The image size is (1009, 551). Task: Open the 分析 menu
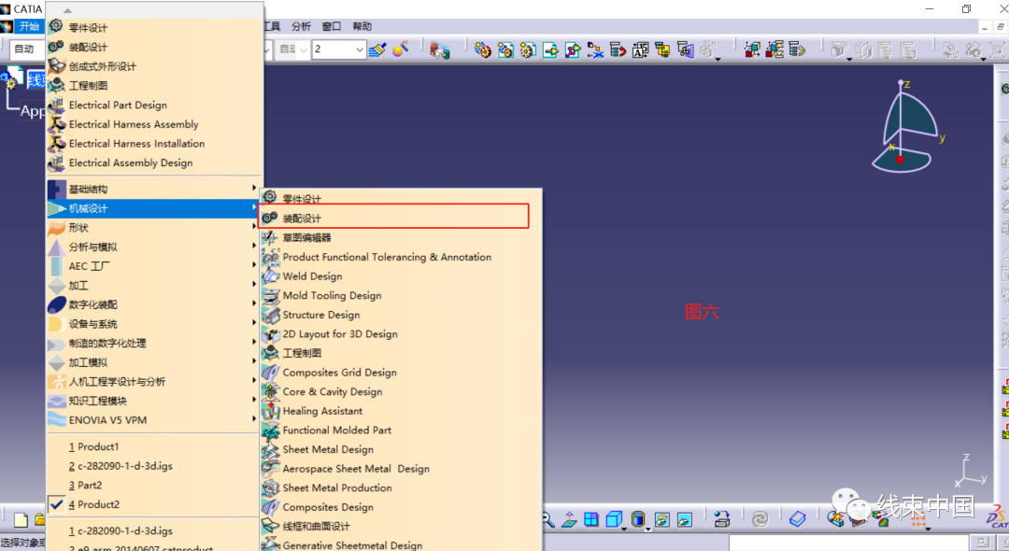(301, 26)
